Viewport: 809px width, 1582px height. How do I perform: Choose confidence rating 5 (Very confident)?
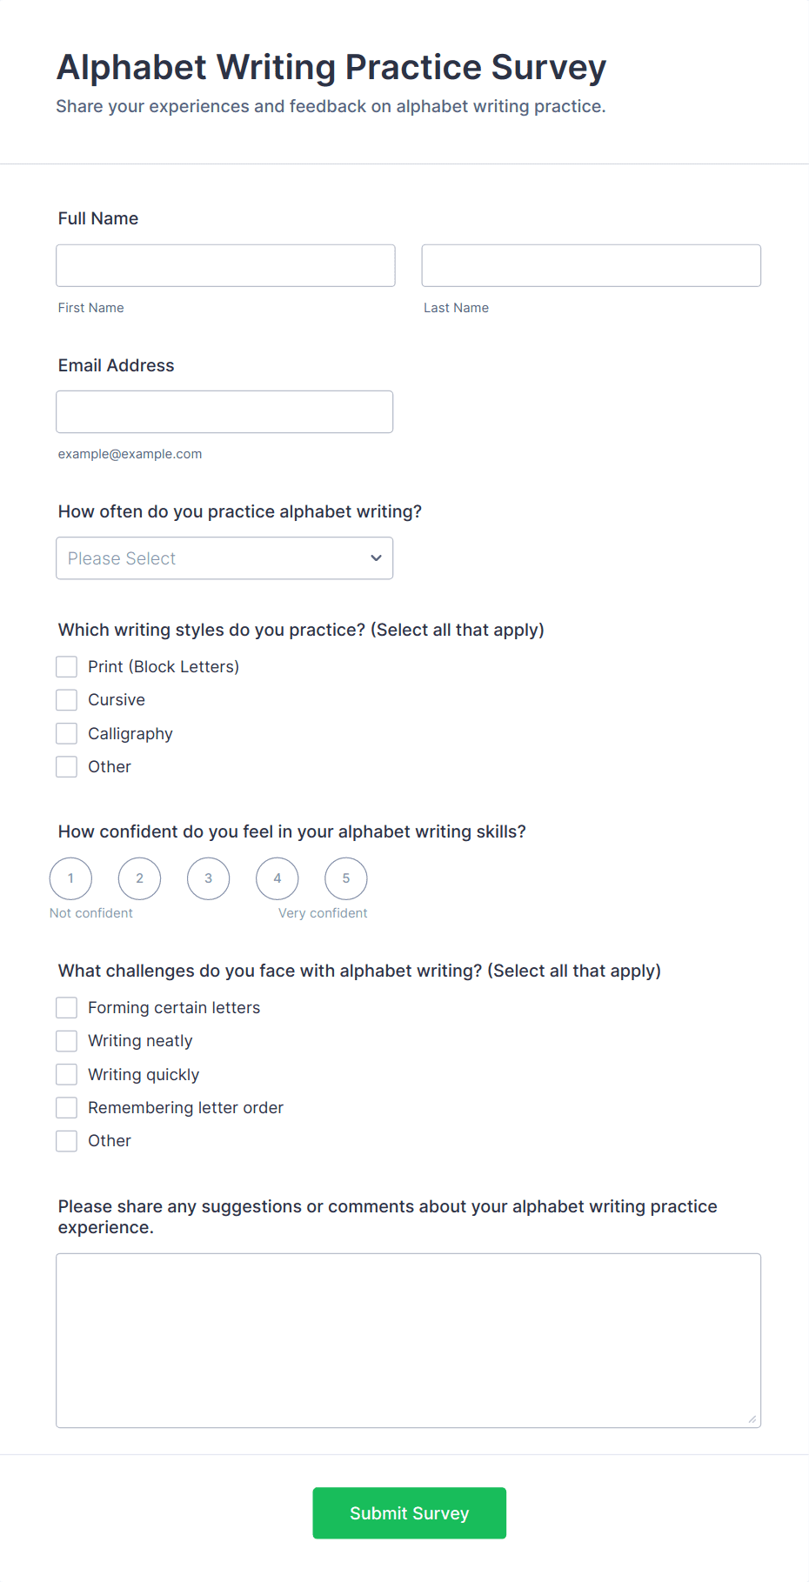pos(345,878)
